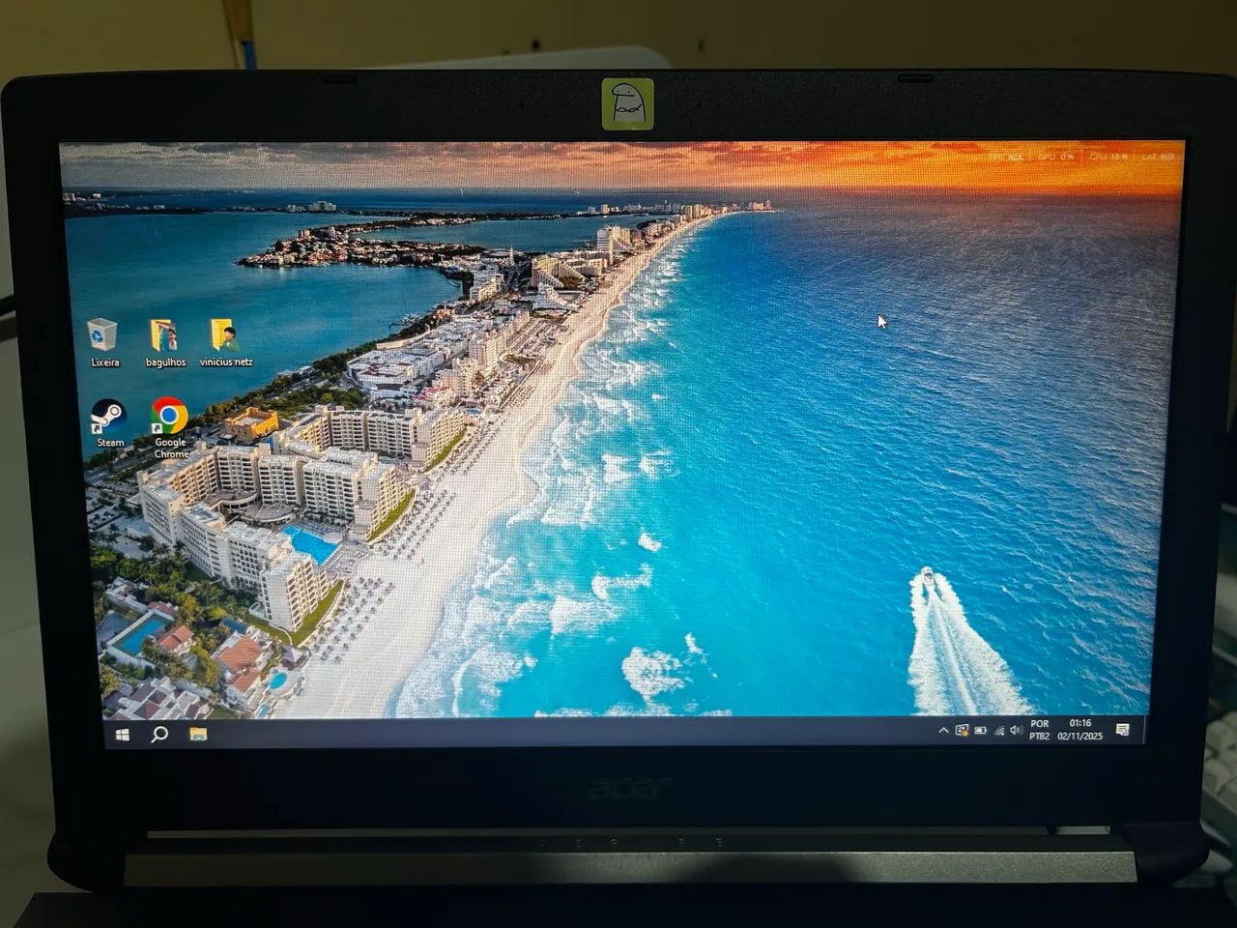Open the Action Center notifications panel
Screen dimensions: 1237x928
[x=1122, y=730]
